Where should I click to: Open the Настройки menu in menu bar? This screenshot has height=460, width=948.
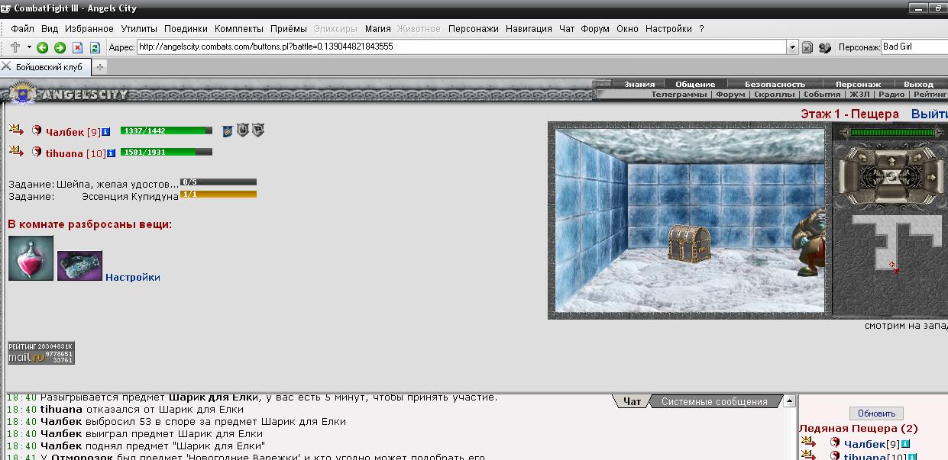coord(668,29)
